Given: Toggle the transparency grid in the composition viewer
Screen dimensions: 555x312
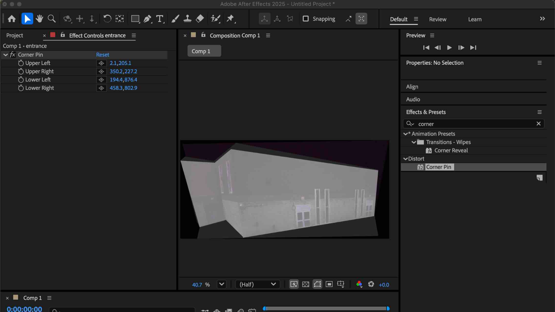Looking at the screenshot, I should click(306, 284).
